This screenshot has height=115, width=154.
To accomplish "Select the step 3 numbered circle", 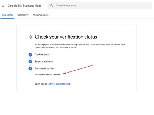I will pos(30,68).
